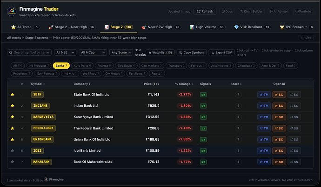321x187 pixels.
Task: Click the S2 signal badge for IDBI
Action: (x=203, y=151)
